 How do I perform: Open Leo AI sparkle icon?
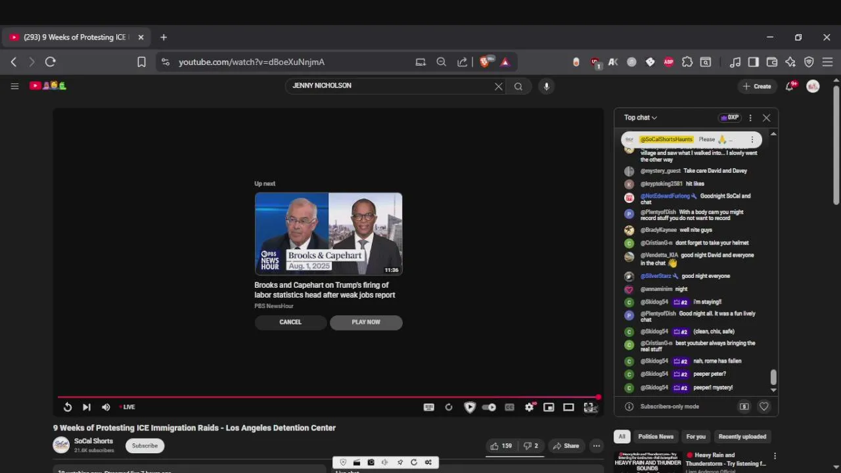coord(790,62)
